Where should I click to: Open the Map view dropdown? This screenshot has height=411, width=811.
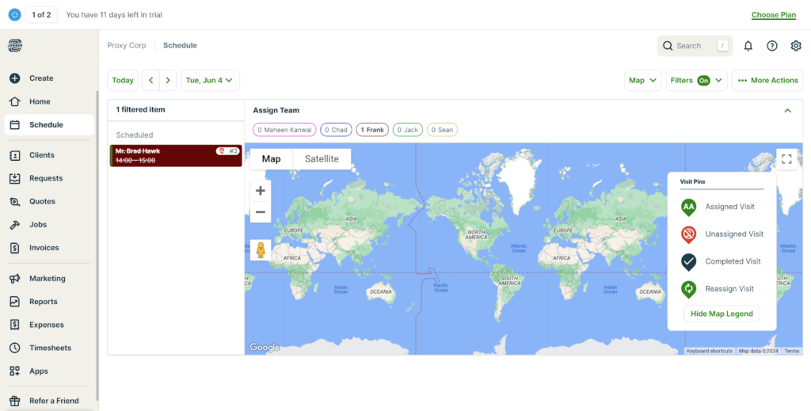(x=642, y=80)
